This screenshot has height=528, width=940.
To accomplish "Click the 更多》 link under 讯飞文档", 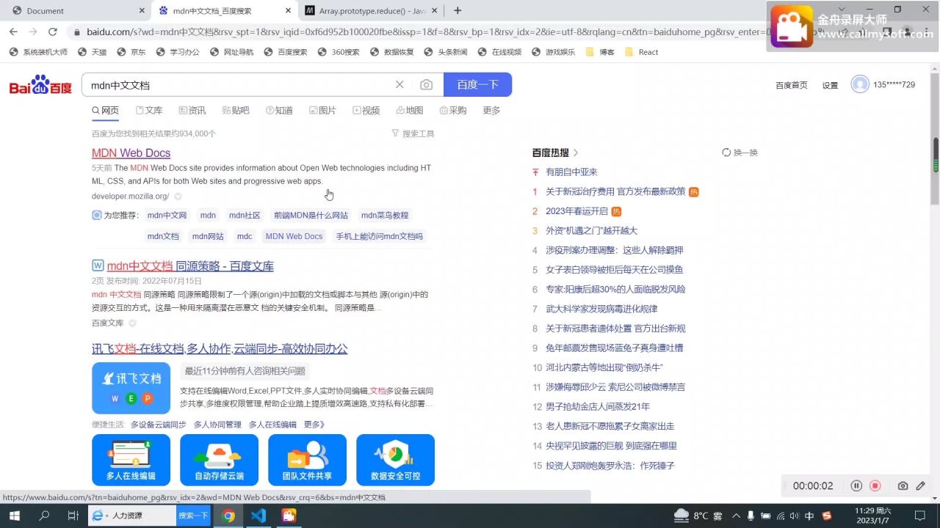I will pos(314,425).
